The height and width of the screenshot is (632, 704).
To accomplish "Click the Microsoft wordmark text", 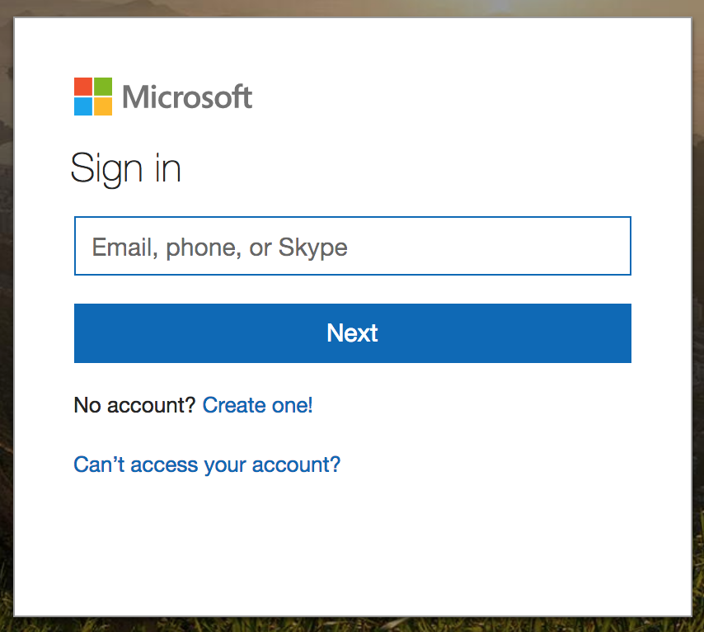I will [x=187, y=97].
